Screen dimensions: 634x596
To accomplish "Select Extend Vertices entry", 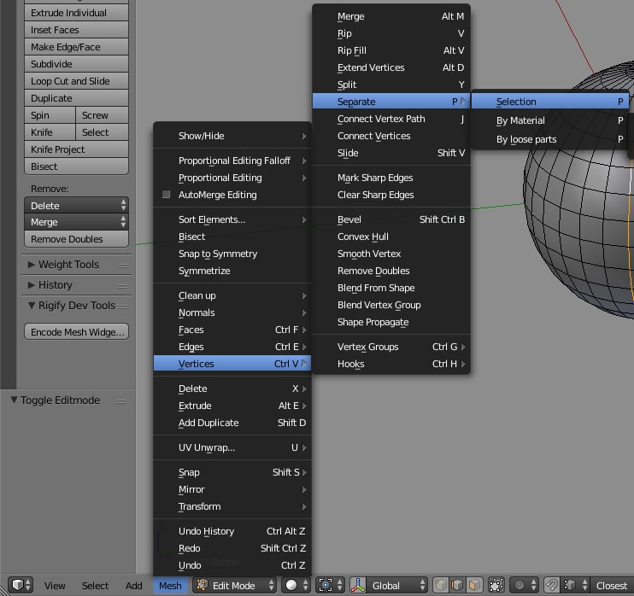I will 391,67.
